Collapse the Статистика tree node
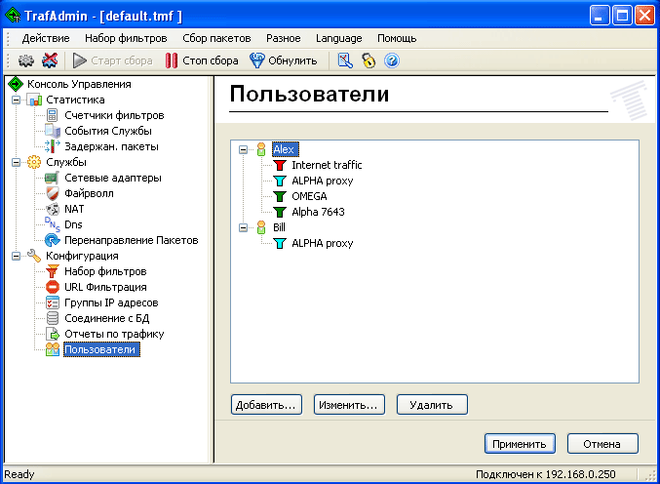Screen dimensions: 660x484 click(16, 101)
